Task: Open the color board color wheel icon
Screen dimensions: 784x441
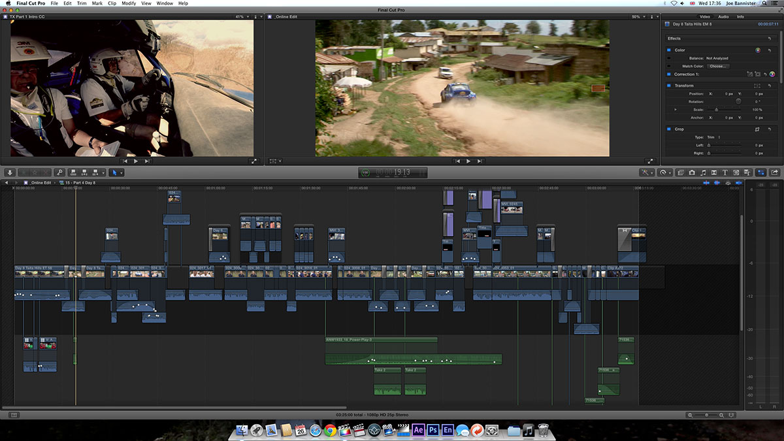Action: pyautogui.click(x=758, y=50)
